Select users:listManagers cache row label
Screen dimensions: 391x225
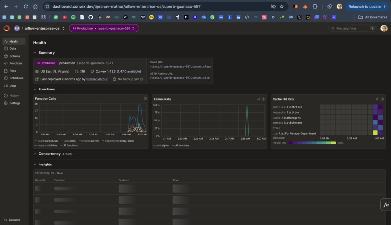point(287,118)
